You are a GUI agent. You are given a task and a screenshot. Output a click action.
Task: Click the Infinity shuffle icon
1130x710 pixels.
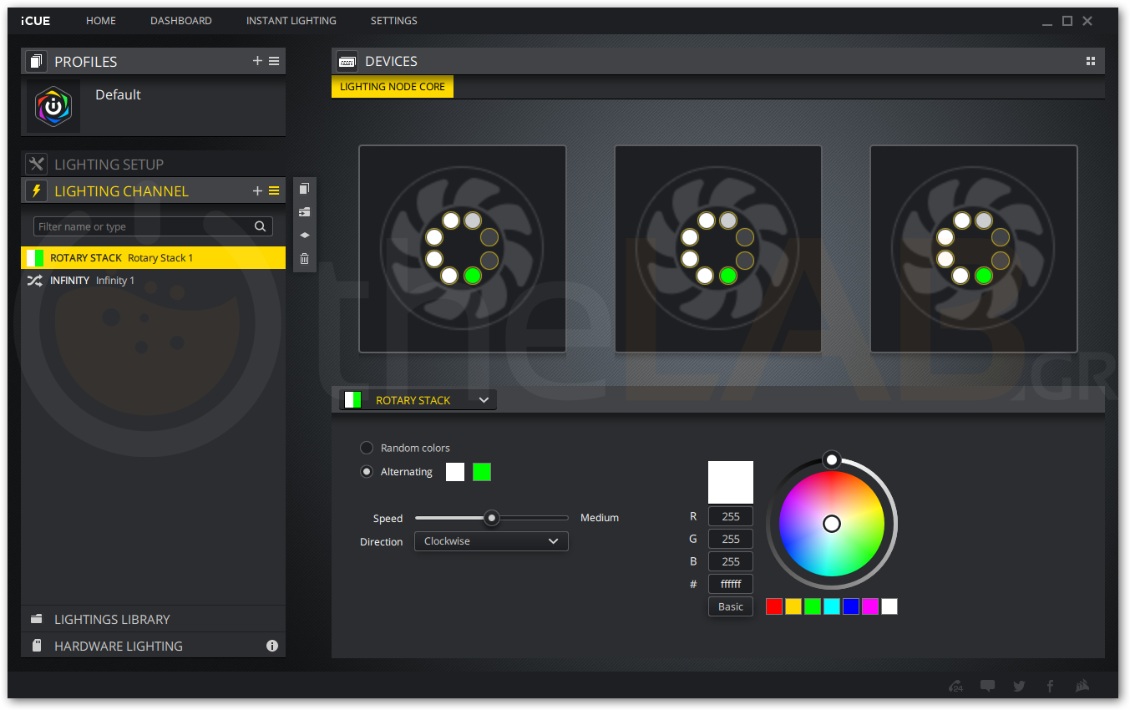click(x=34, y=281)
